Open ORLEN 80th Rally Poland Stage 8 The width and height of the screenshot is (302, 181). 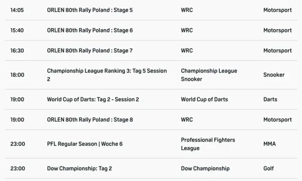tap(90, 119)
